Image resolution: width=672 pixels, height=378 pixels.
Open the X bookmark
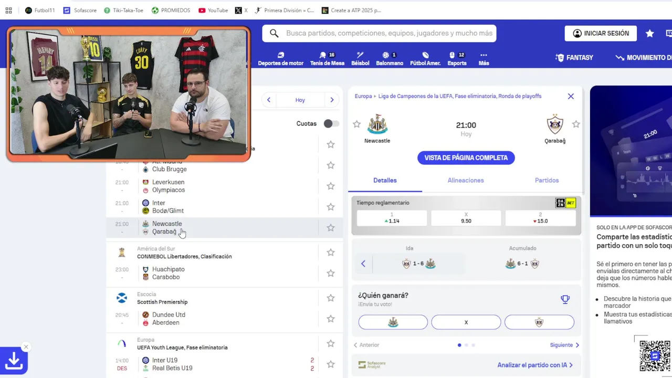point(241,10)
